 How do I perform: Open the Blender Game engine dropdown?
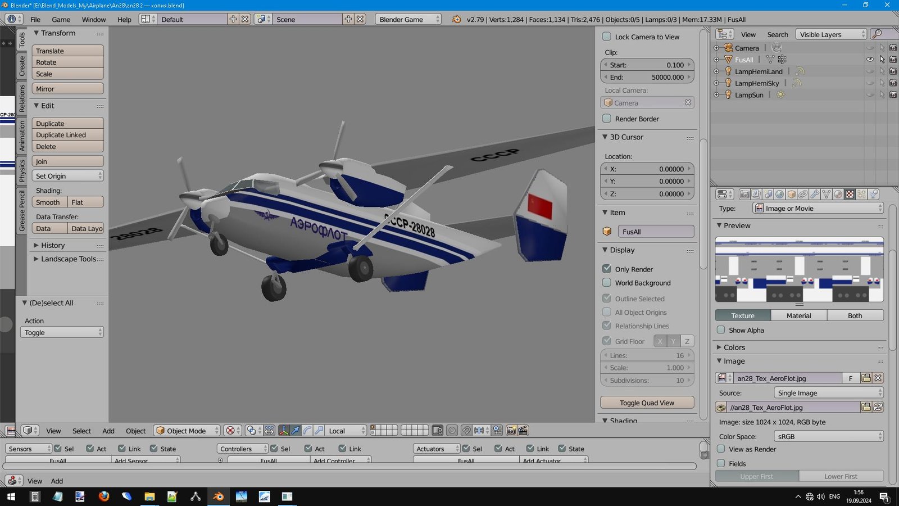[408, 19]
